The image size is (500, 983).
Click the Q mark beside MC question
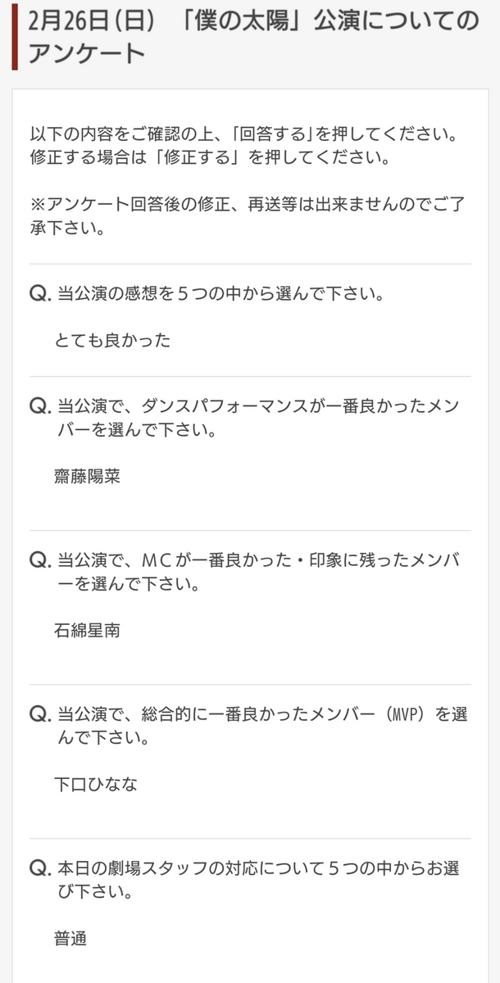coord(40,561)
